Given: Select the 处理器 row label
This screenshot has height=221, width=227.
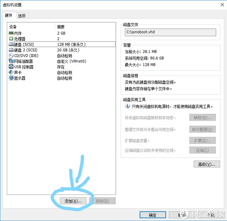Looking at the screenshot, I should [x=20, y=39].
